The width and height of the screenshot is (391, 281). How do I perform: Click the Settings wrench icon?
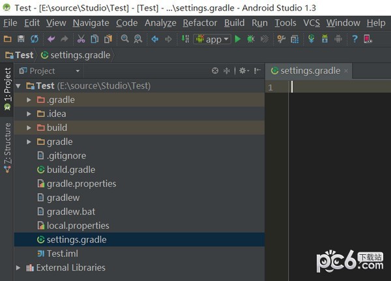pos(282,39)
